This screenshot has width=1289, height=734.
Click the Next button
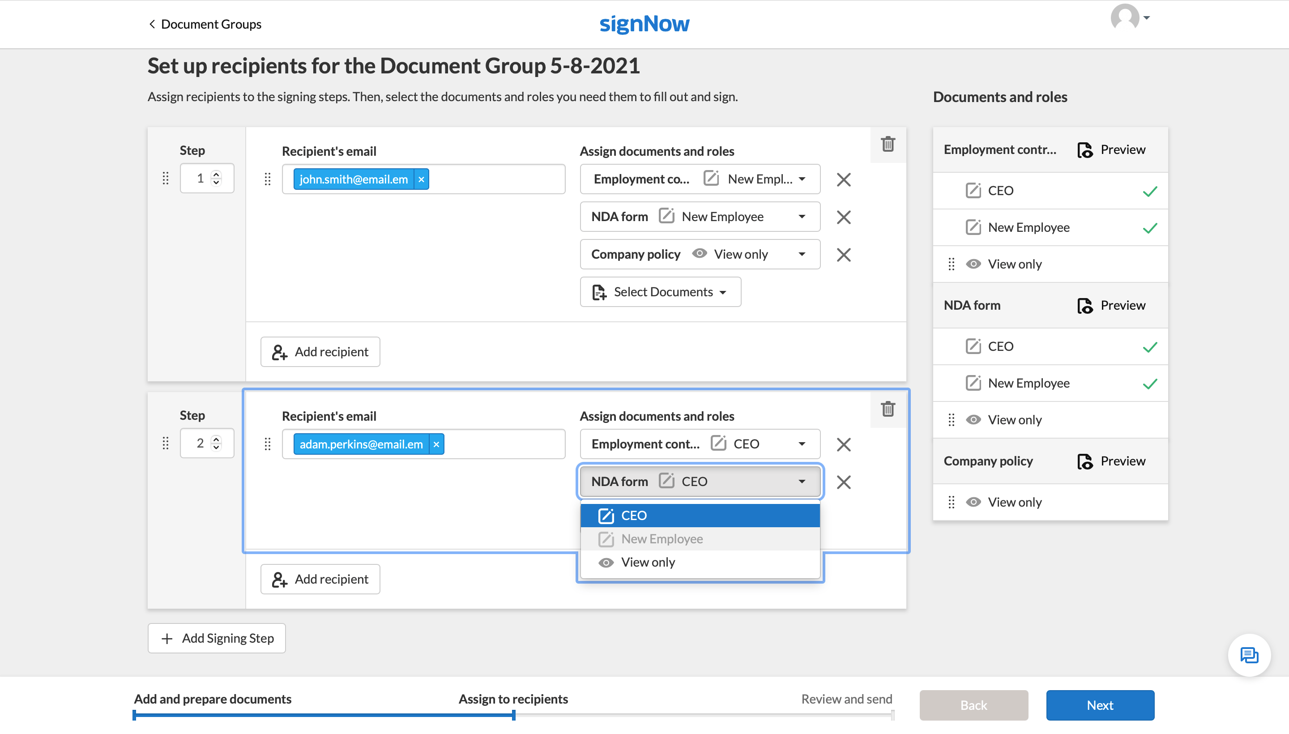(1100, 705)
